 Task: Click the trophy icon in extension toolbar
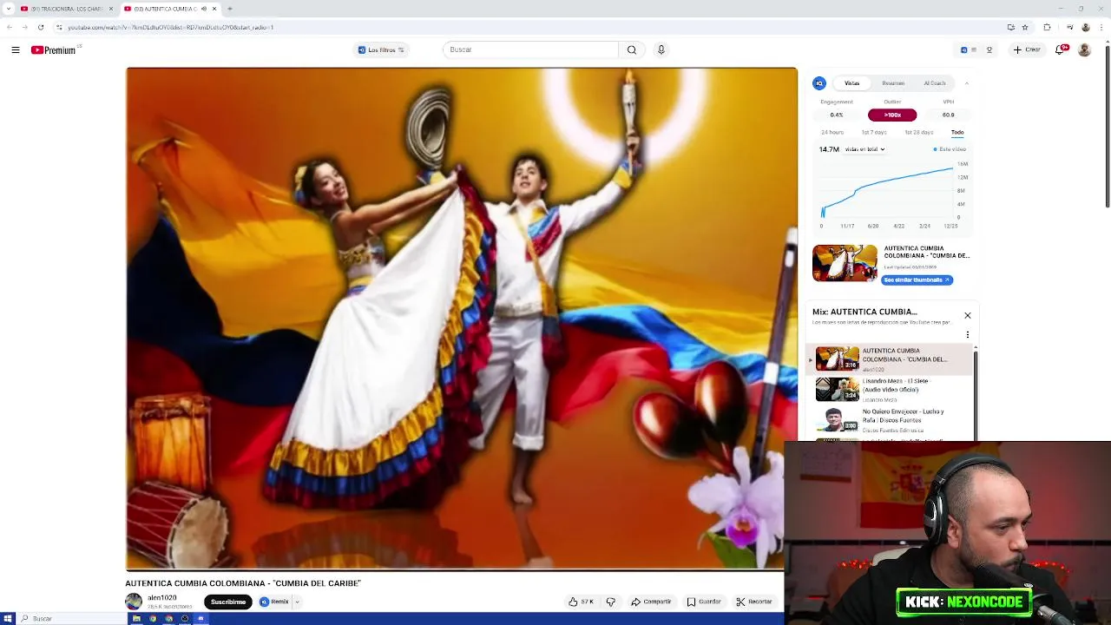[989, 49]
